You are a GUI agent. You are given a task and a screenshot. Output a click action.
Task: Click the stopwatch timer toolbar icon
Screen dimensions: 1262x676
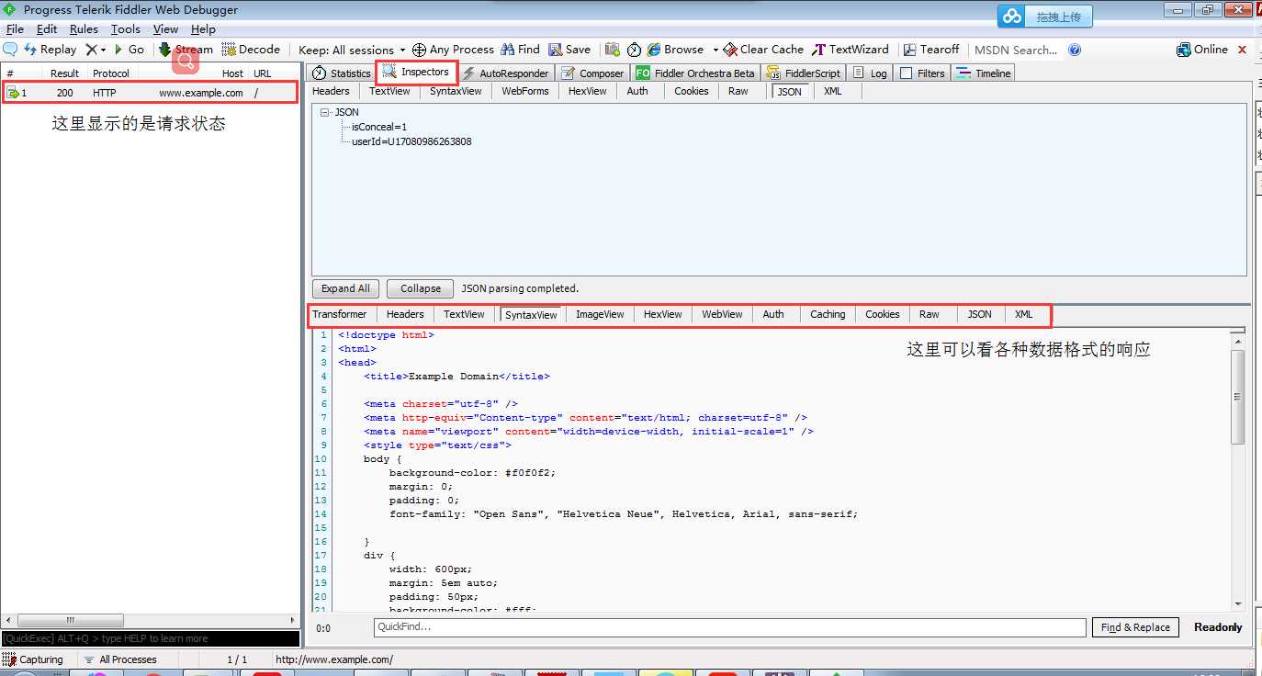pyautogui.click(x=634, y=50)
